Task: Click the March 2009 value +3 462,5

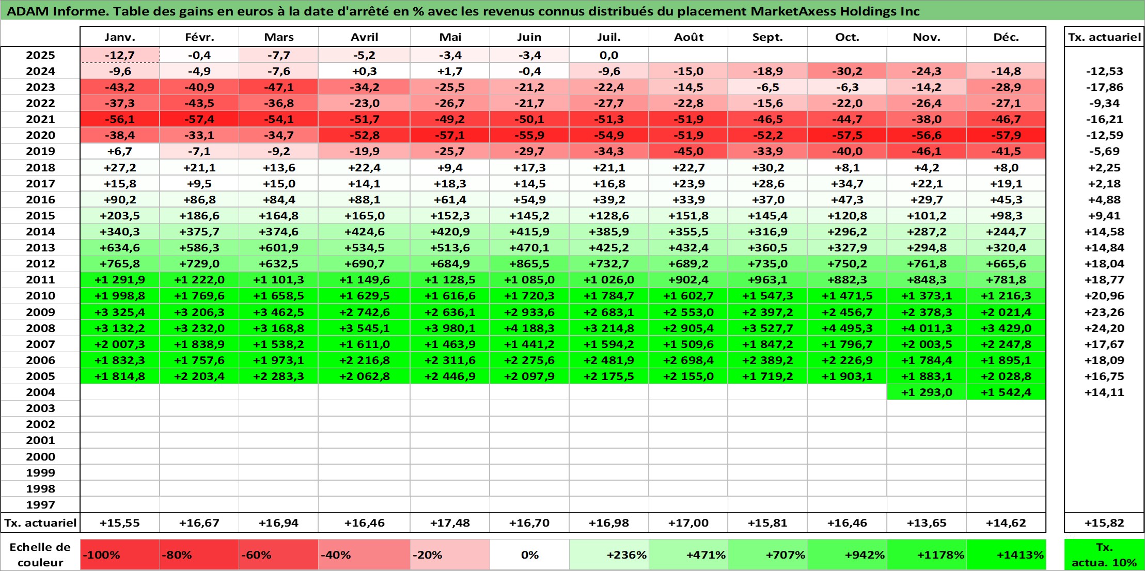Action: click(278, 312)
